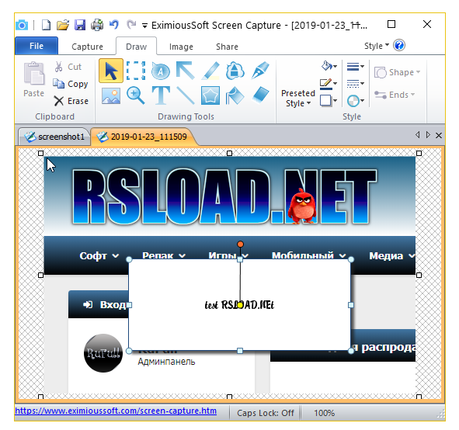This screenshot has height=430, width=459.
Task: Click the Caps Lock: Off status indicator
Action: point(265,413)
